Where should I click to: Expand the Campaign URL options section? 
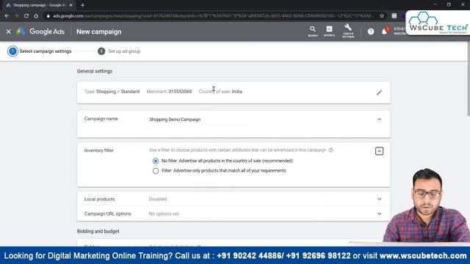click(379, 213)
